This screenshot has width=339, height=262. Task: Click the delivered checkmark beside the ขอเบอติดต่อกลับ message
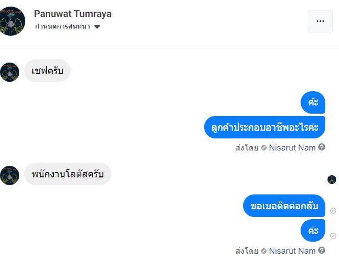[333, 211]
